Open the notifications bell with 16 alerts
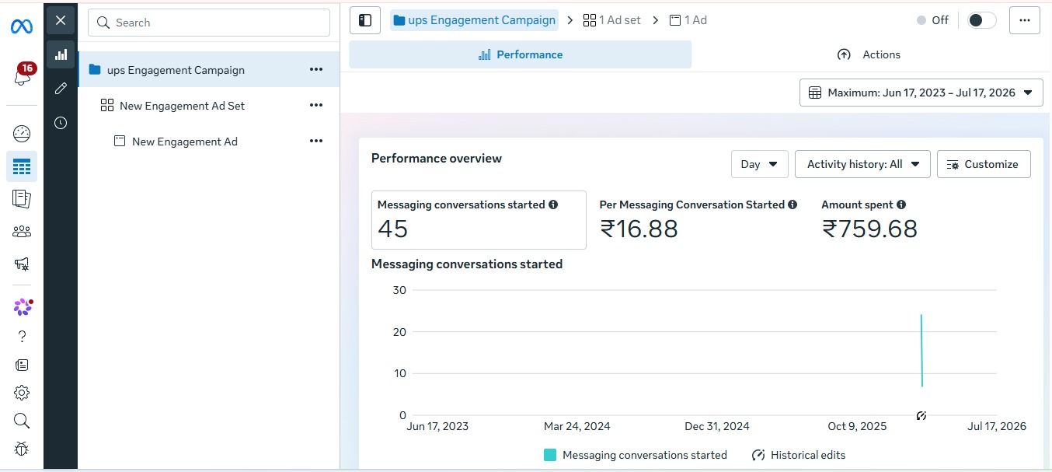Image resolution: width=1052 pixels, height=472 pixels. pos(22,76)
